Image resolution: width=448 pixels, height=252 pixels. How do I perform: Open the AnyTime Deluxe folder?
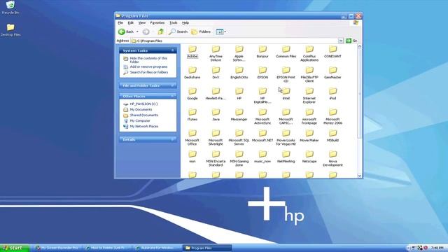(x=216, y=53)
